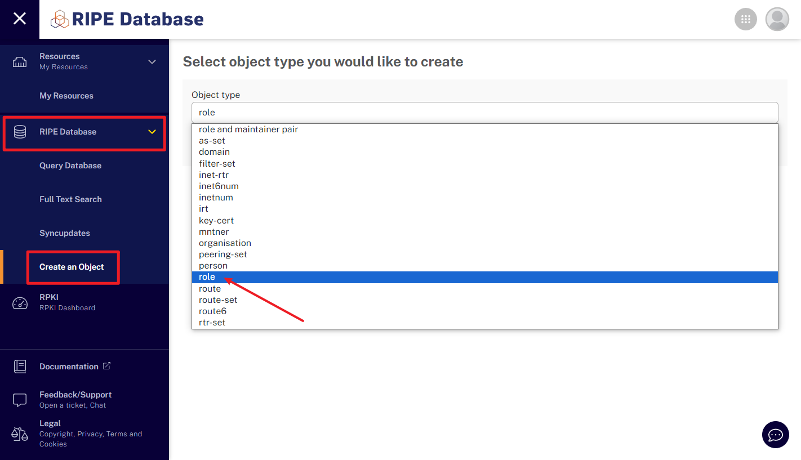Open Syncupdates in sidebar
The image size is (801, 460).
coord(65,233)
